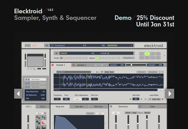Screen dimensions: 188x129
Task: Zoom in waveform with plus icon
Action: tap(160, 90)
